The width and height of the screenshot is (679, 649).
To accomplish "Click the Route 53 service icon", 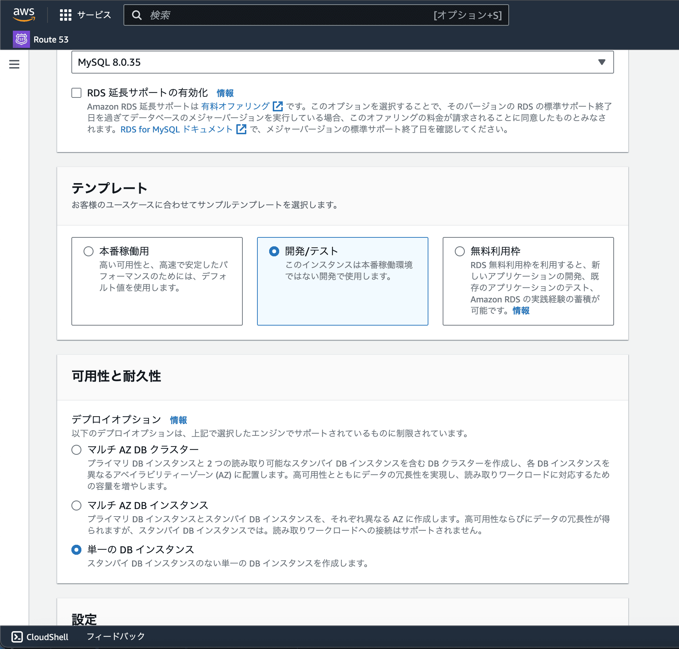I will pyautogui.click(x=21, y=39).
